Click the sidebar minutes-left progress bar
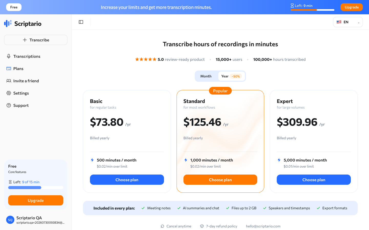This screenshot has height=230, width=369. tap(36, 188)
